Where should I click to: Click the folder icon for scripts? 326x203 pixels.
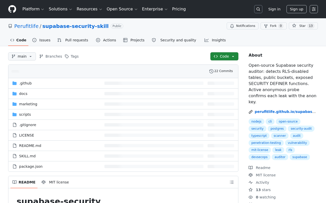point(15,114)
